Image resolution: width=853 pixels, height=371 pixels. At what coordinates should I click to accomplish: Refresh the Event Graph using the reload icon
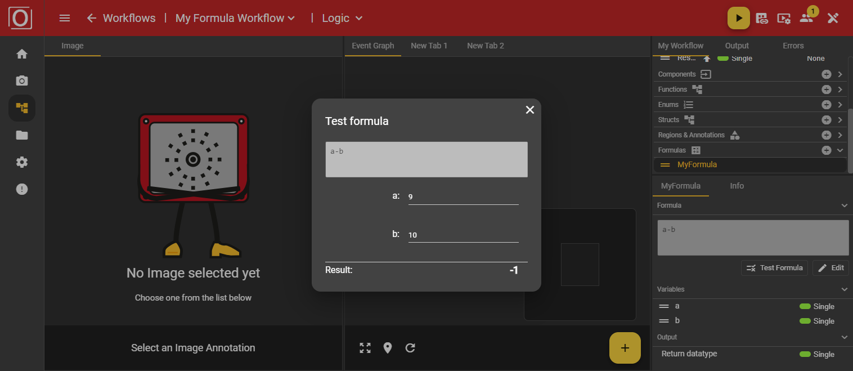pyautogui.click(x=410, y=348)
